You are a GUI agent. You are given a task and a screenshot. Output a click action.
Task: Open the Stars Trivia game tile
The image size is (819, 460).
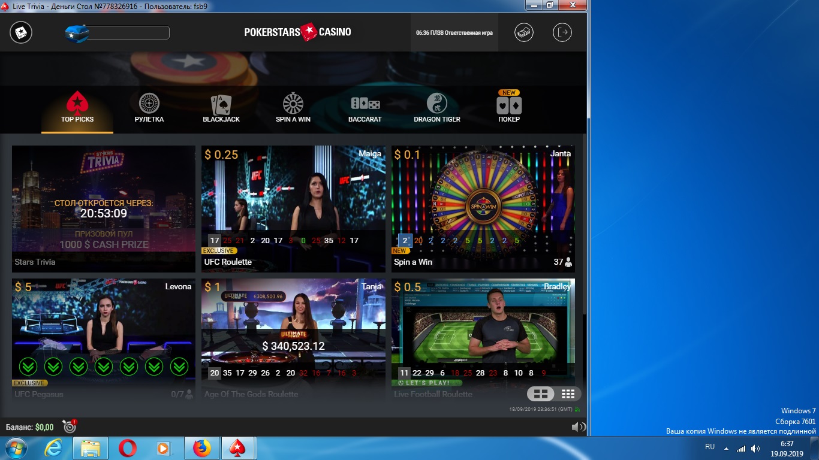click(x=104, y=209)
